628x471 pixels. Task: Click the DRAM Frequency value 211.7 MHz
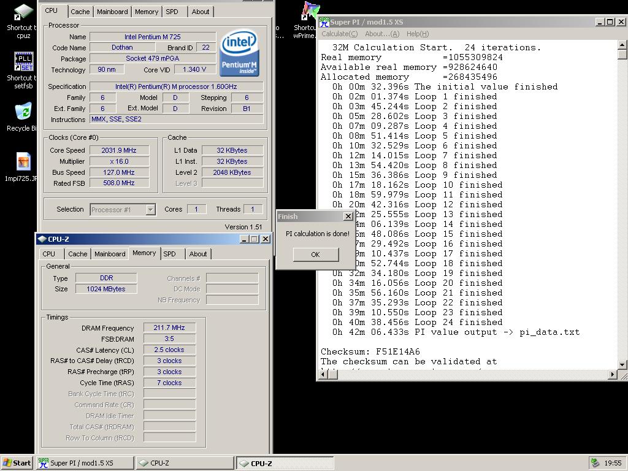pos(169,327)
